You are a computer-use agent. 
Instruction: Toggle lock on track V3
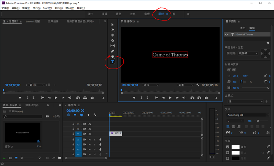tap(73, 124)
